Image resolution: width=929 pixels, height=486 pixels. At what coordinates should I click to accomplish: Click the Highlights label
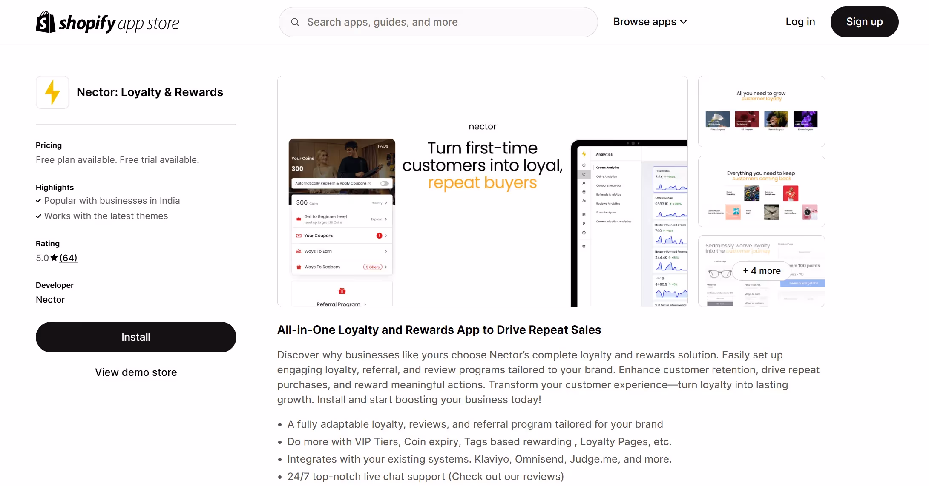pos(55,188)
